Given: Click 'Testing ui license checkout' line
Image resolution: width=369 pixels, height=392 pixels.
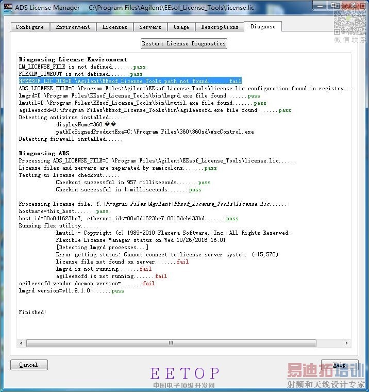Looking at the screenshot, I should [69, 175].
